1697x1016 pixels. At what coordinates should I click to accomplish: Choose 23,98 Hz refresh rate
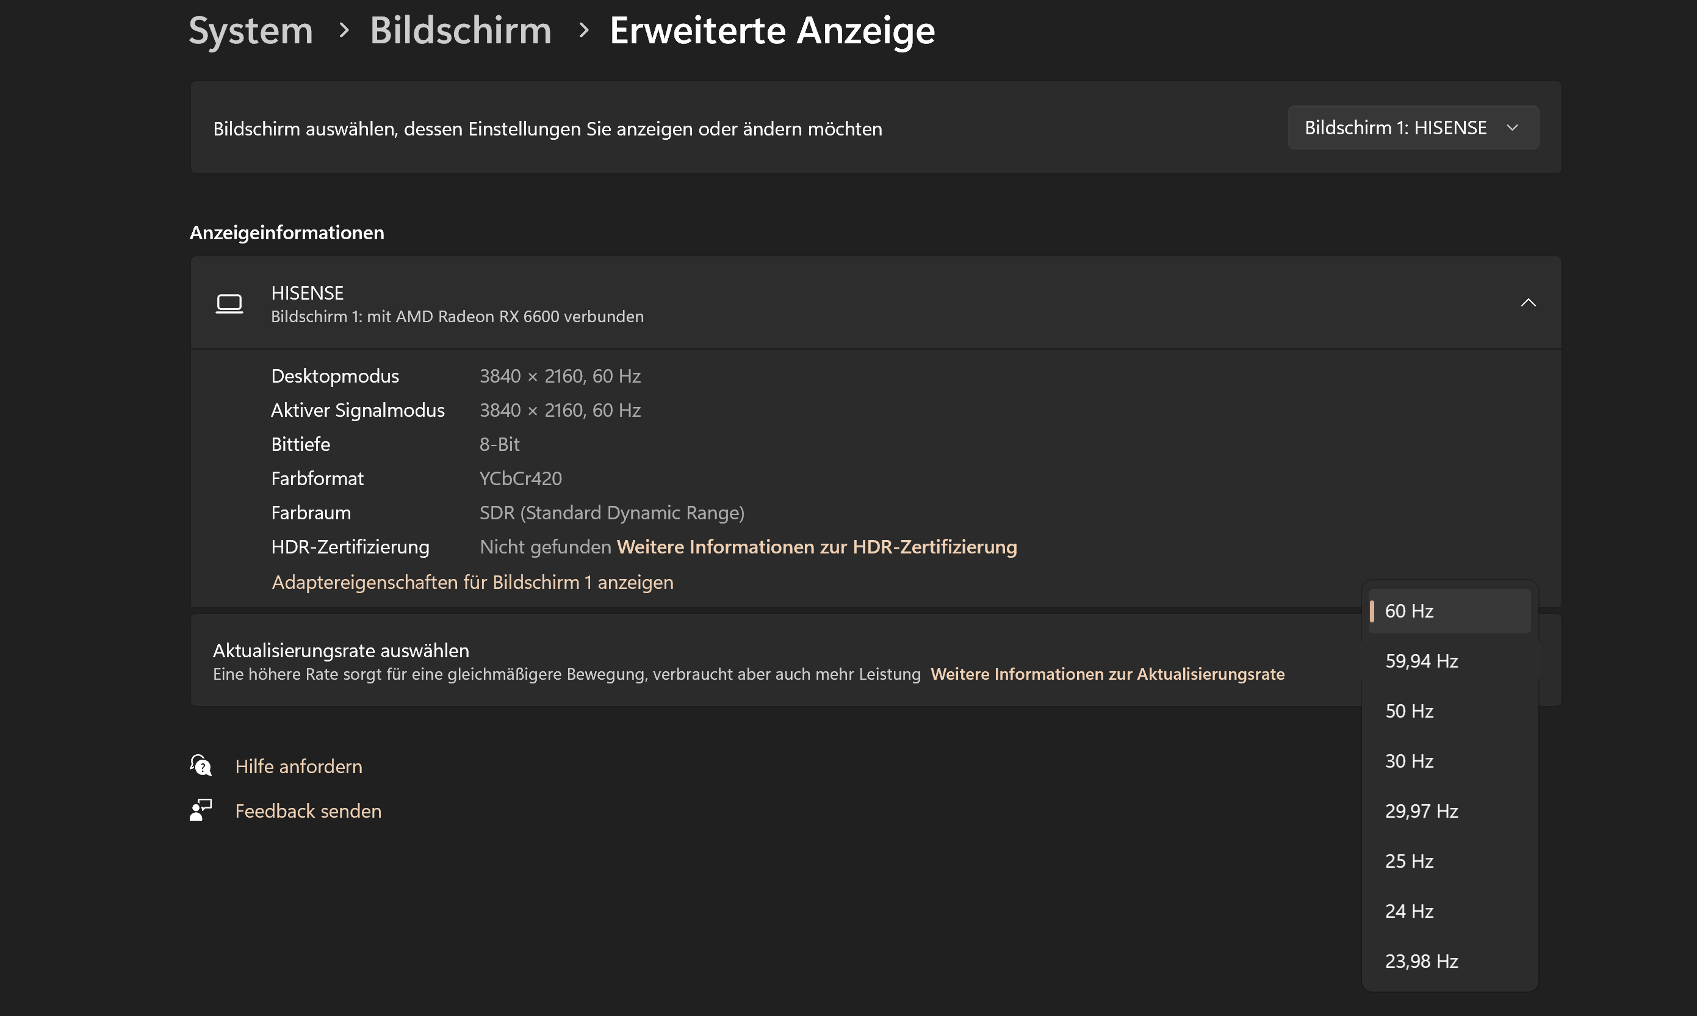tap(1449, 960)
